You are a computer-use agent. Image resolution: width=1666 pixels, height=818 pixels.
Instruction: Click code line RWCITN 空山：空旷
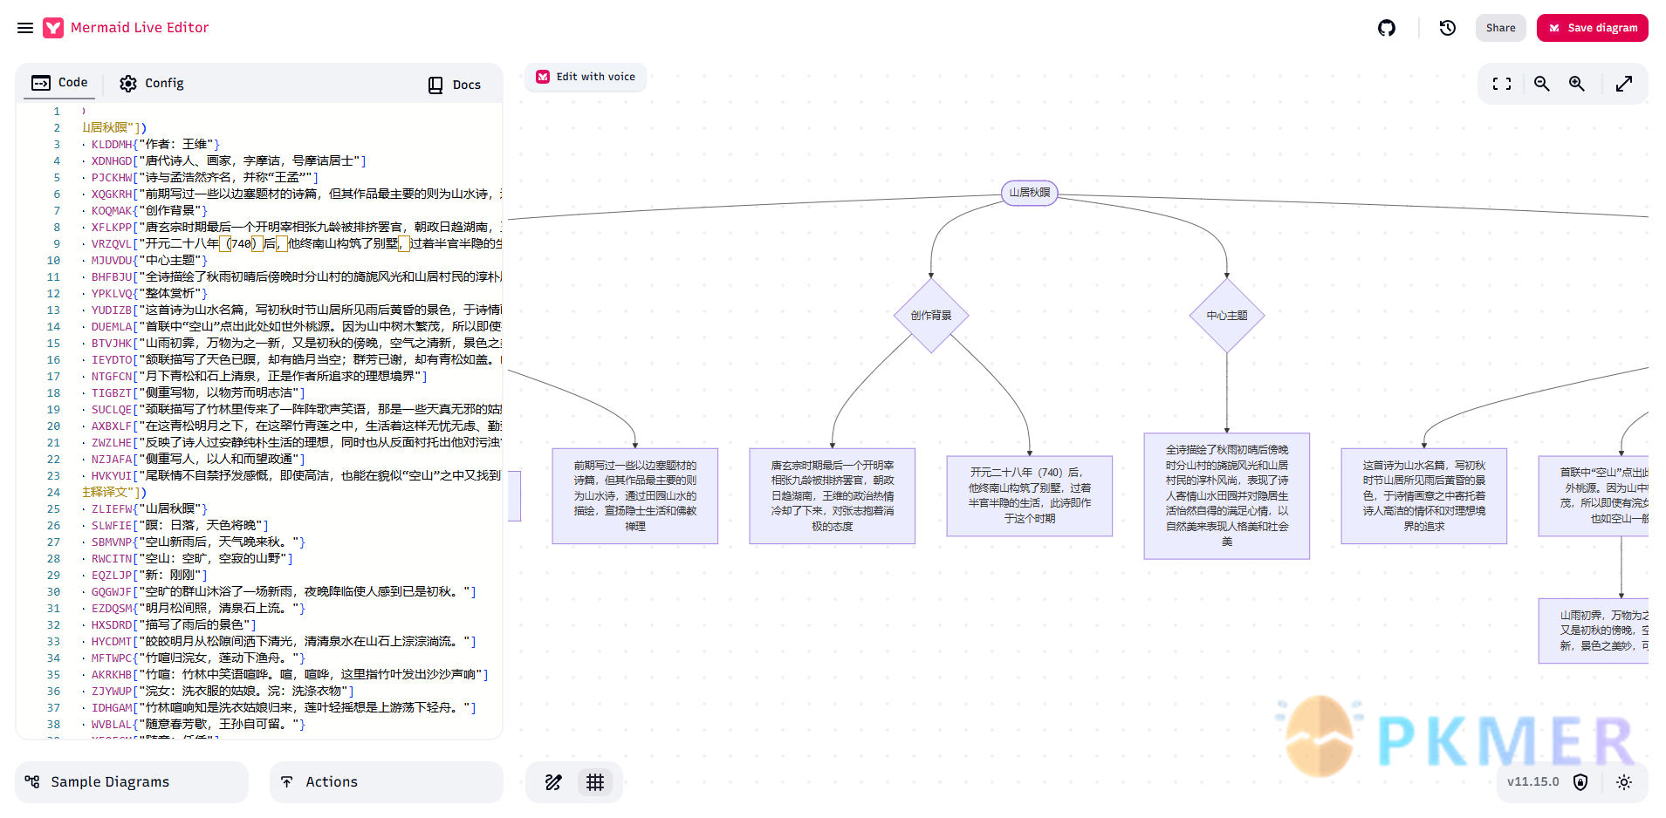192,559
